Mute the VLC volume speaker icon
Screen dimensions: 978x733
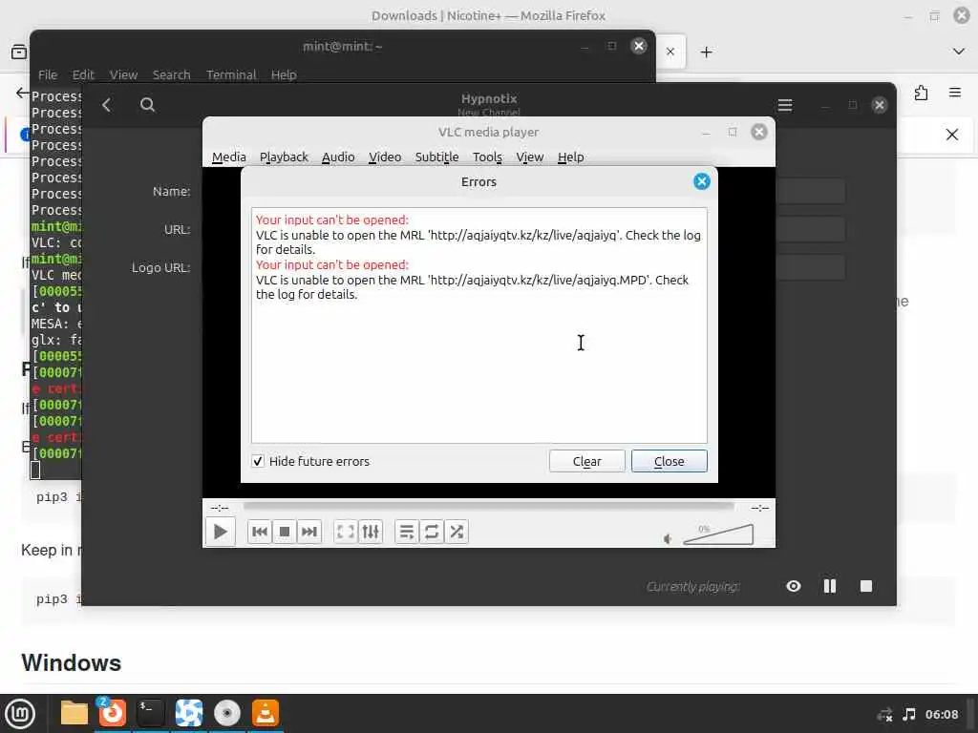coord(668,538)
